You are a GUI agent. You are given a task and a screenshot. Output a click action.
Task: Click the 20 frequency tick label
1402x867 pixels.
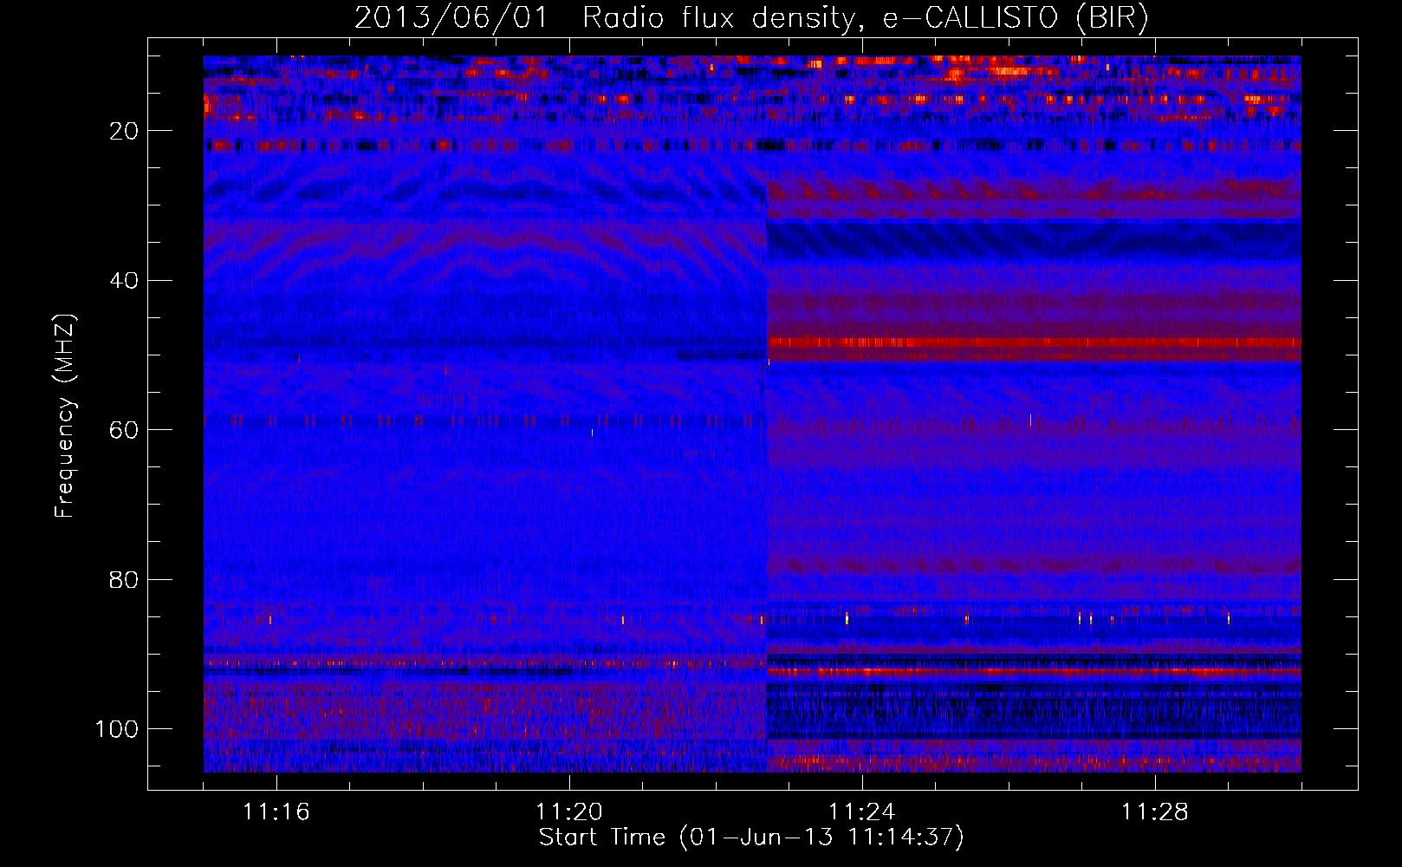123,131
